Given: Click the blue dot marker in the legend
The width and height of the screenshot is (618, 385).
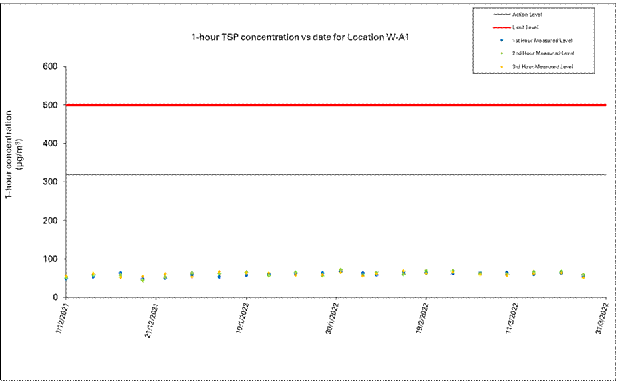Looking at the screenshot, I should [492, 40].
